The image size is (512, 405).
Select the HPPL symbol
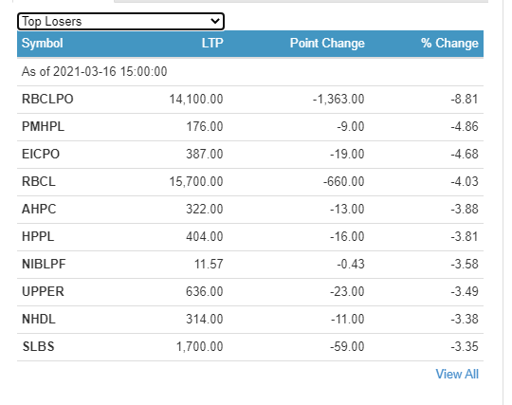click(x=38, y=236)
